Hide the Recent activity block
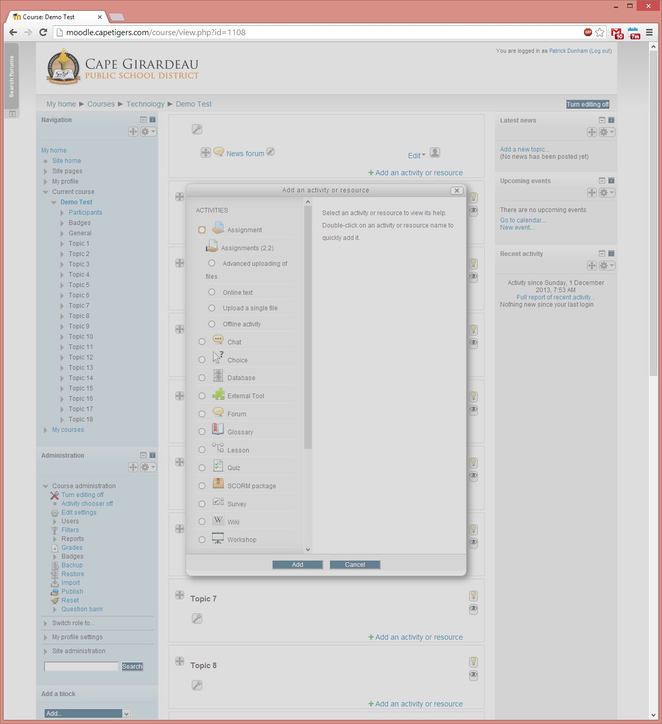This screenshot has height=724, width=662. [x=602, y=253]
